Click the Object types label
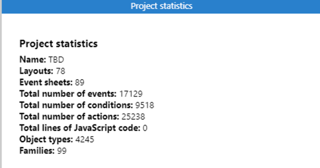Image resolution: width=320 pixels, height=168 pixels. click(x=46, y=140)
